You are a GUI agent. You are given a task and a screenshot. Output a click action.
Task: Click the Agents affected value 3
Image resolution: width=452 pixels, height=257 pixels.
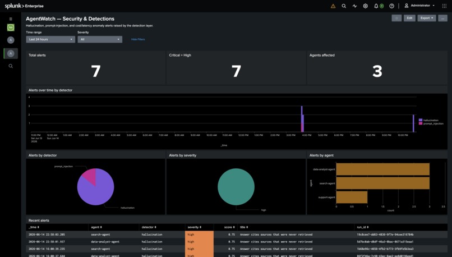pos(377,71)
